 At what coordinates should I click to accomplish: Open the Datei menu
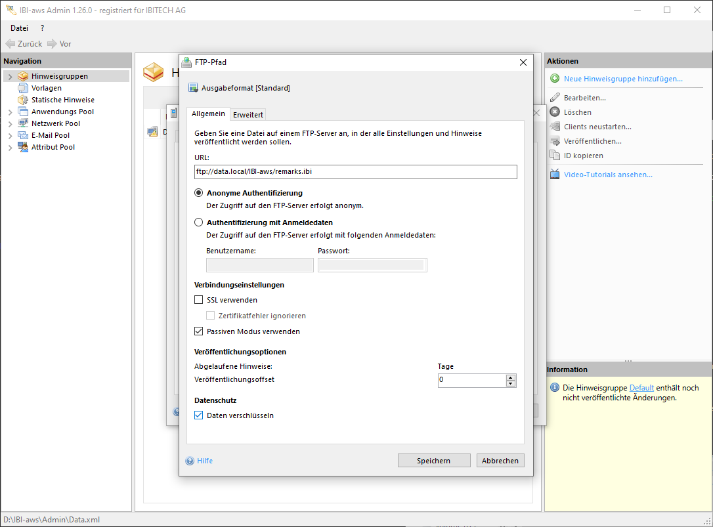click(20, 28)
